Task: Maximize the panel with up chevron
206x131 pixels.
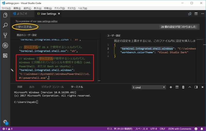Action: pos(190,87)
